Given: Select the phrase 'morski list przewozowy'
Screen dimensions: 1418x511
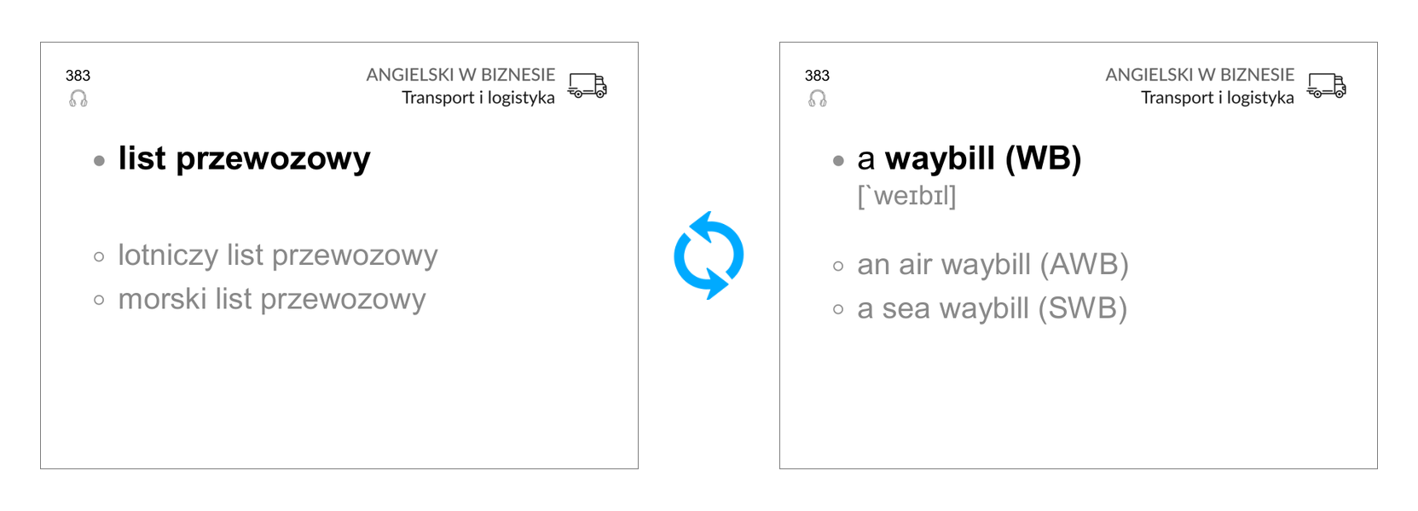Looking at the screenshot, I should tap(271, 299).
